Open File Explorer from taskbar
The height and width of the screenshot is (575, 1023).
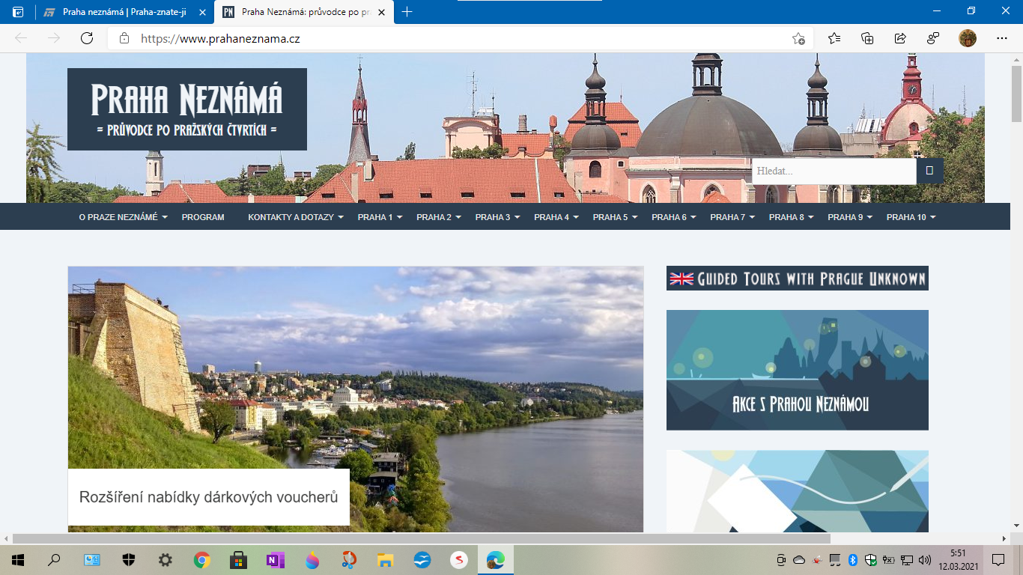coord(386,559)
